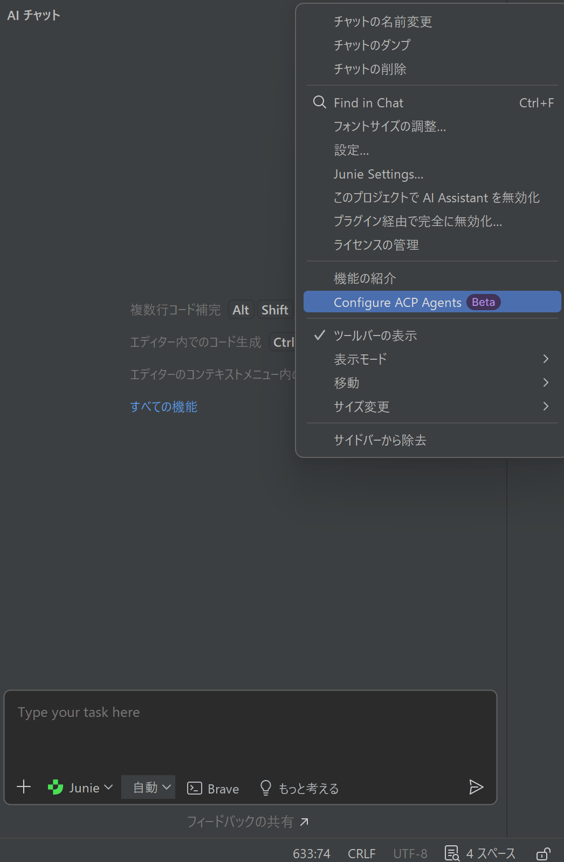564x862 pixels.
Task: Select このプロジェクトで AI Assistant を無効化
Action: coord(432,197)
